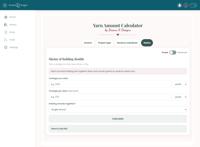Click the back arrow in the header
This screenshot has width=200, height=147.
coord(5,5)
